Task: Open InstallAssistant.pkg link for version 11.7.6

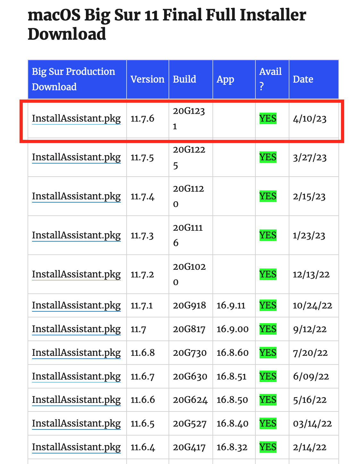Action: coord(76,119)
